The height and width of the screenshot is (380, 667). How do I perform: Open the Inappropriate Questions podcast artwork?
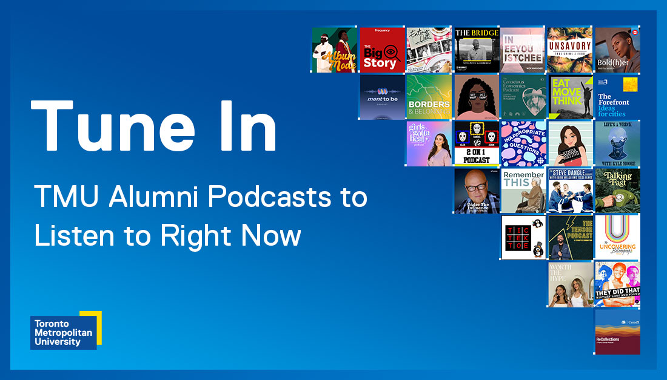pyautogui.click(x=523, y=143)
